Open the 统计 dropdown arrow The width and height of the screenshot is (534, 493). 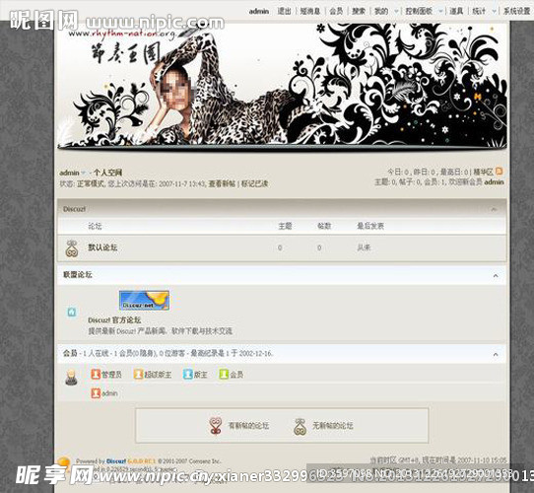(494, 12)
